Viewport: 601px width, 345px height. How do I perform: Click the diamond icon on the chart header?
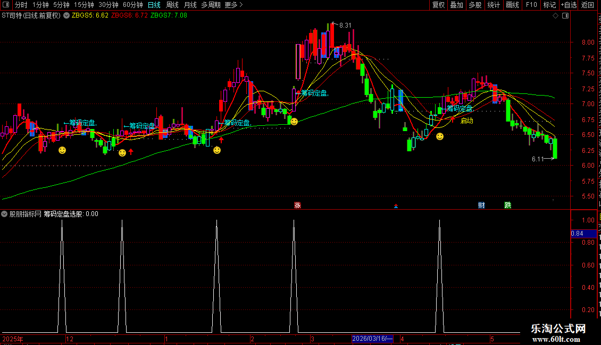[x=555, y=16]
